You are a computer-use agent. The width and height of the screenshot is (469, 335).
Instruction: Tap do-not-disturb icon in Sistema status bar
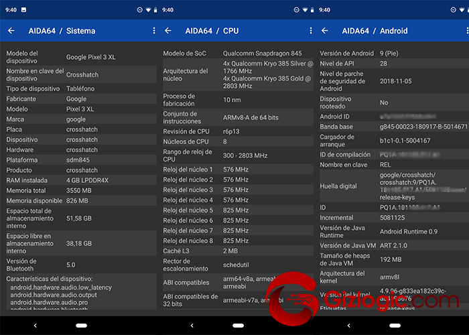pos(139,10)
